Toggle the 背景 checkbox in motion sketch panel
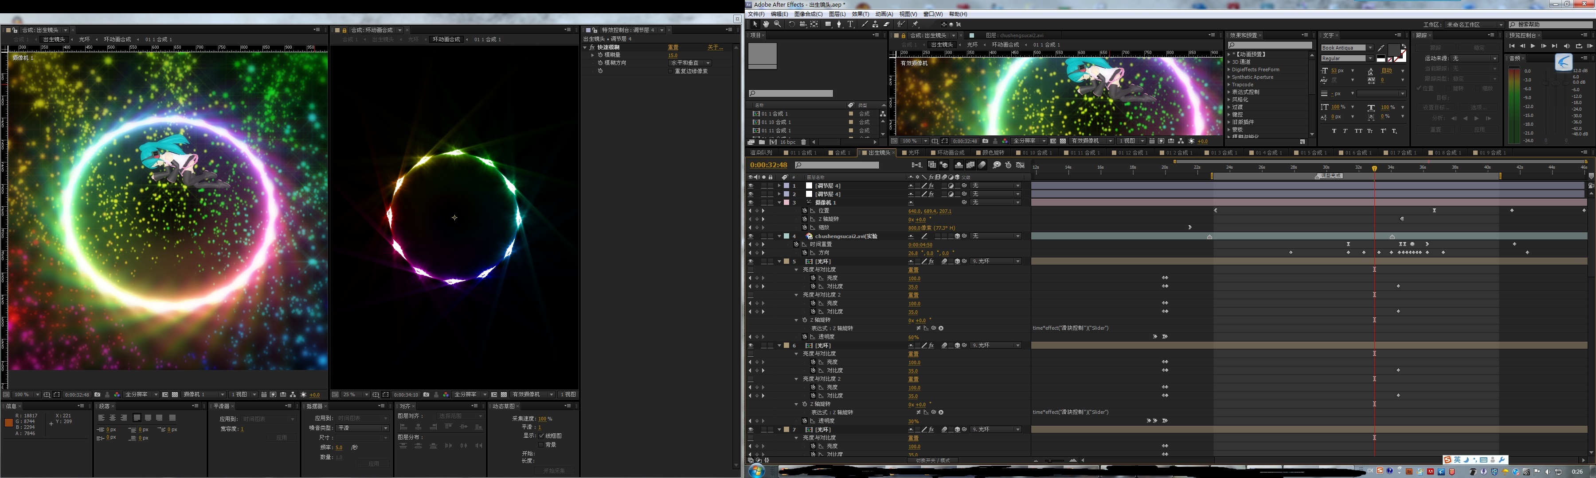This screenshot has height=478, width=1596. [541, 445]
